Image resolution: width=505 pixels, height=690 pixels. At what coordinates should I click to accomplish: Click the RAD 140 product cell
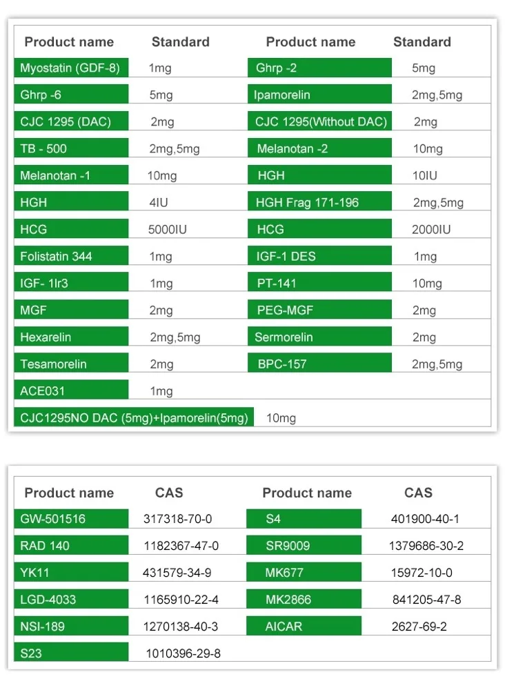tap(70, 546)
